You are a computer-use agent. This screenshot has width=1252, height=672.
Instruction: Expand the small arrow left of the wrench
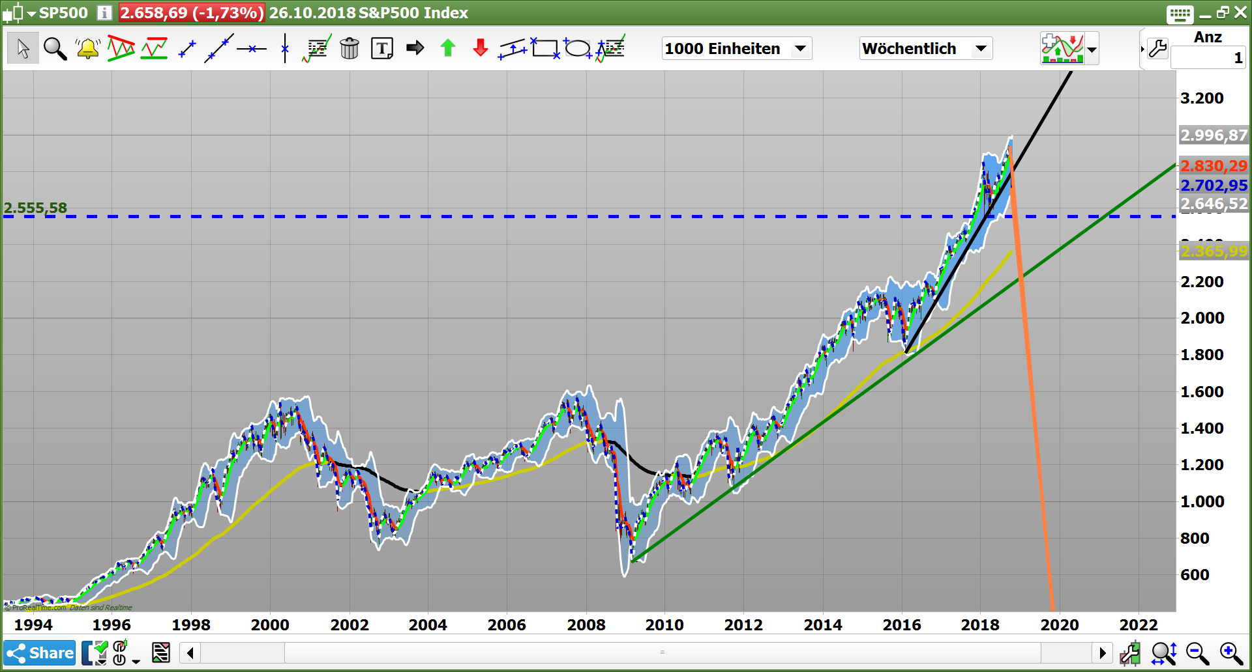click(x=1142, y=49)
